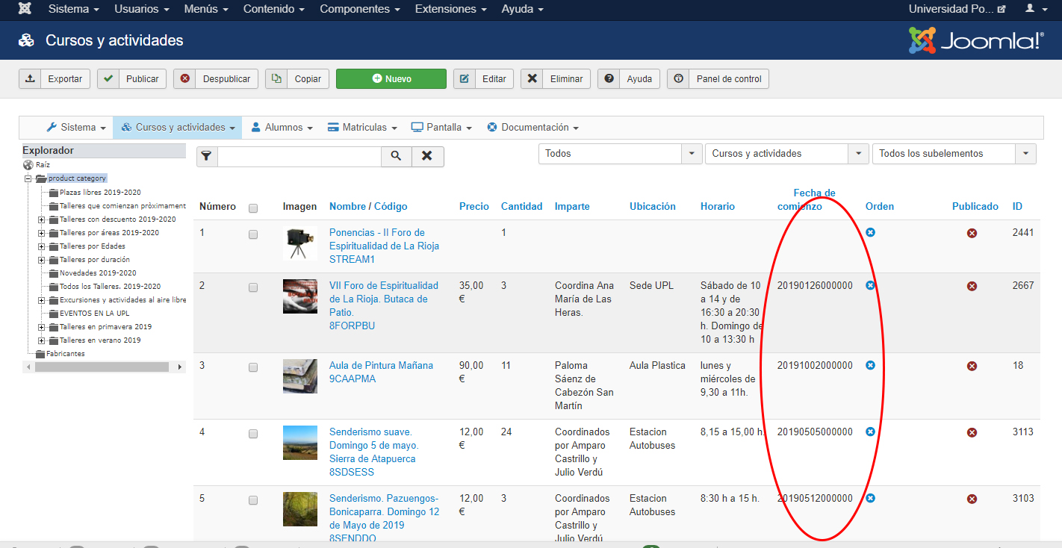
Task: Toggle the select-all checkbox in table header
Action: click(253, 208)
